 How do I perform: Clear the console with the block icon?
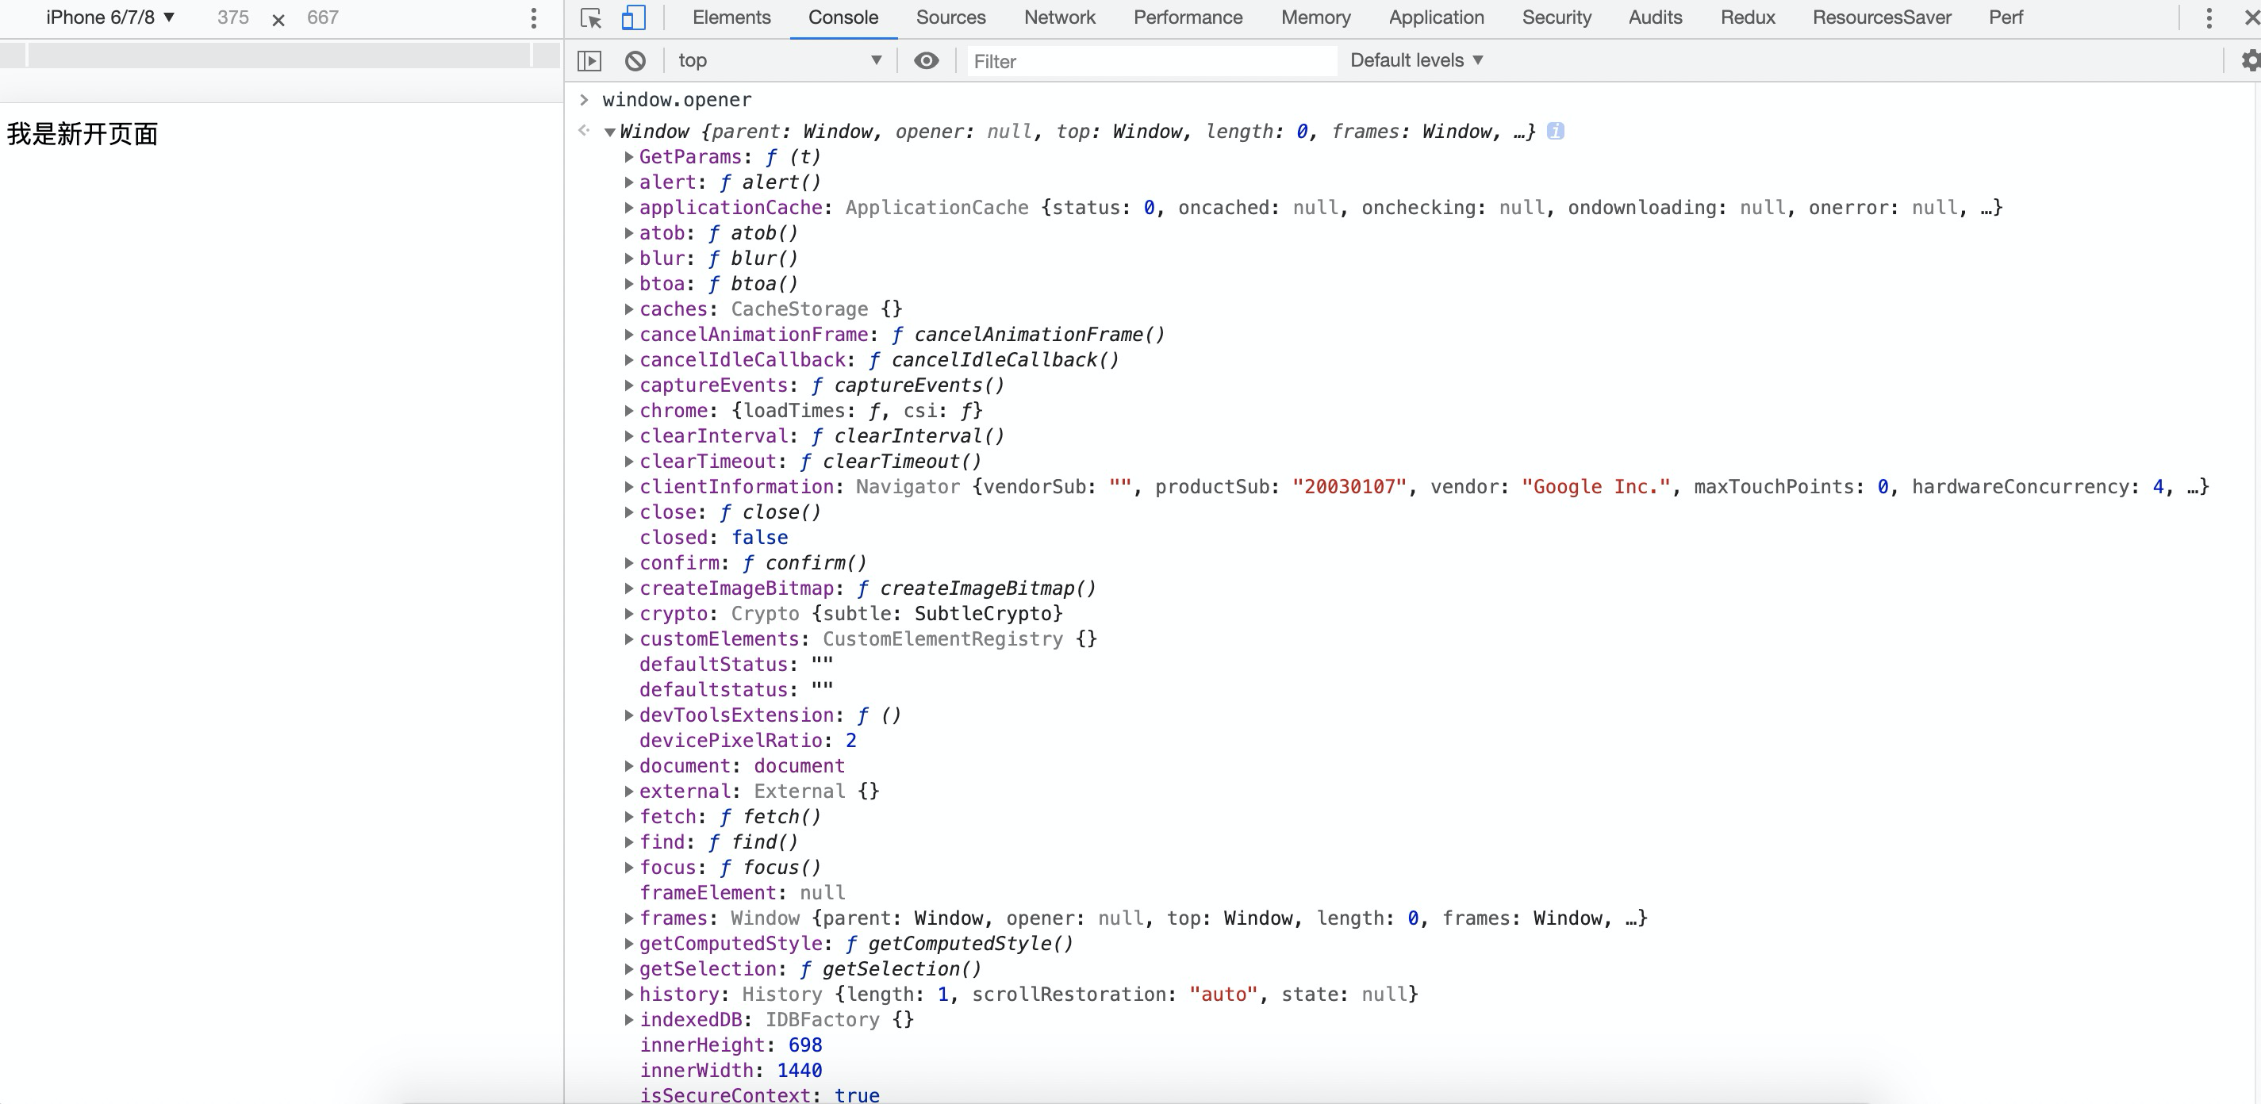(x=635, y=60)
